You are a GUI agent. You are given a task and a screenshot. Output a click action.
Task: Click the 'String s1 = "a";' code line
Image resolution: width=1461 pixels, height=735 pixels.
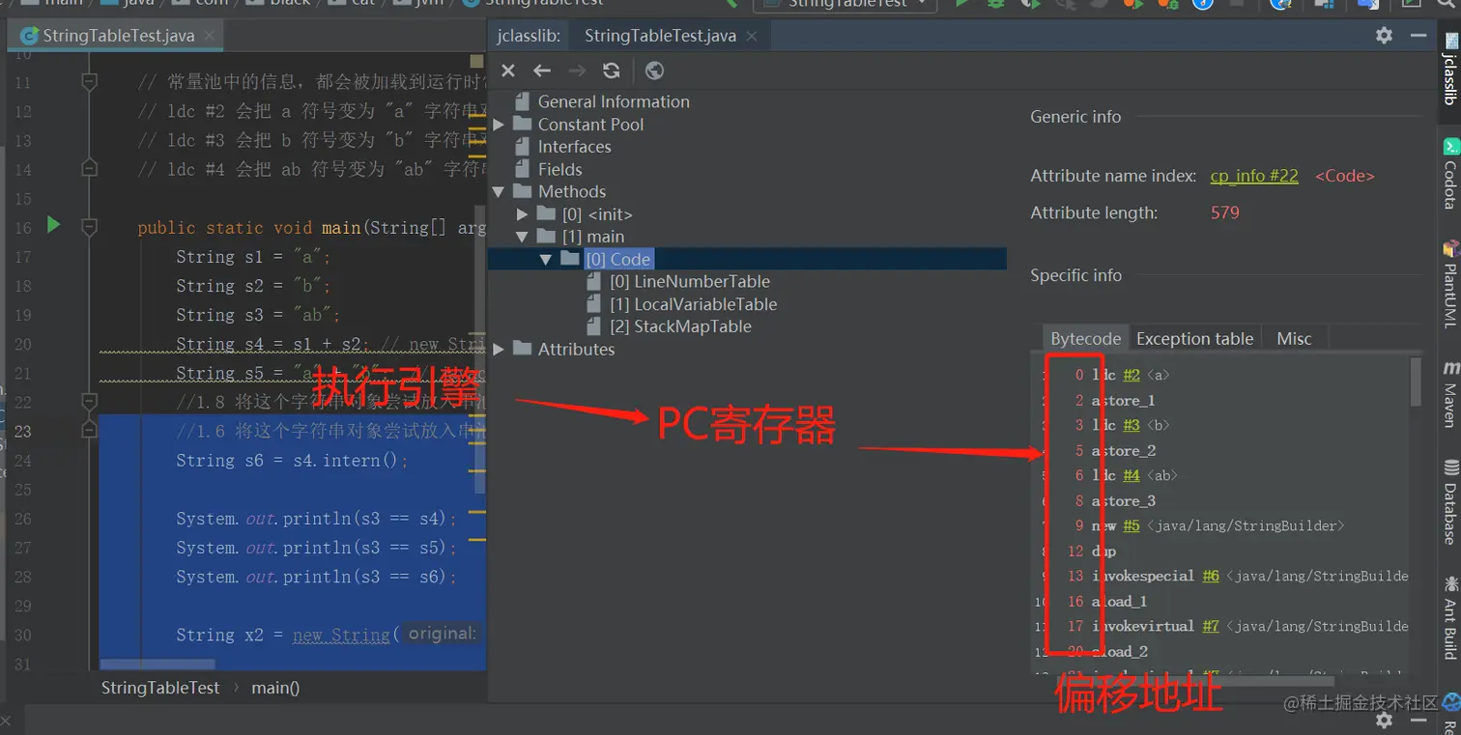(253, 257)
